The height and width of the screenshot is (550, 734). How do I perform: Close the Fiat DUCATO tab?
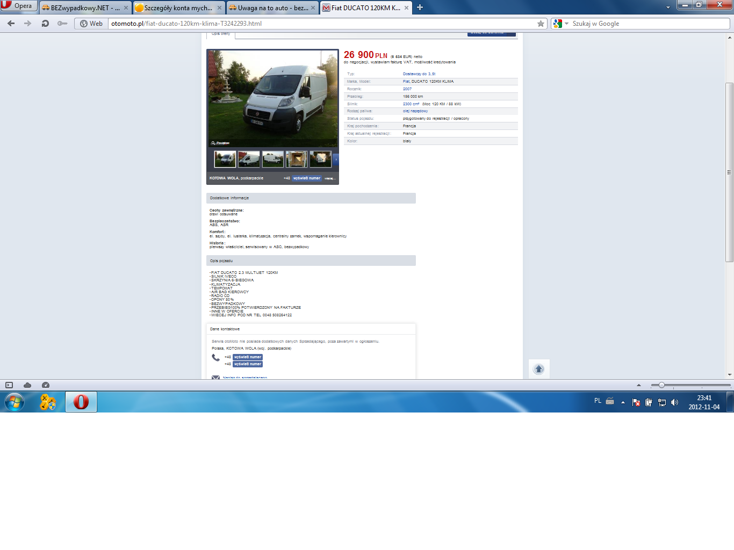tap(406, 8)
